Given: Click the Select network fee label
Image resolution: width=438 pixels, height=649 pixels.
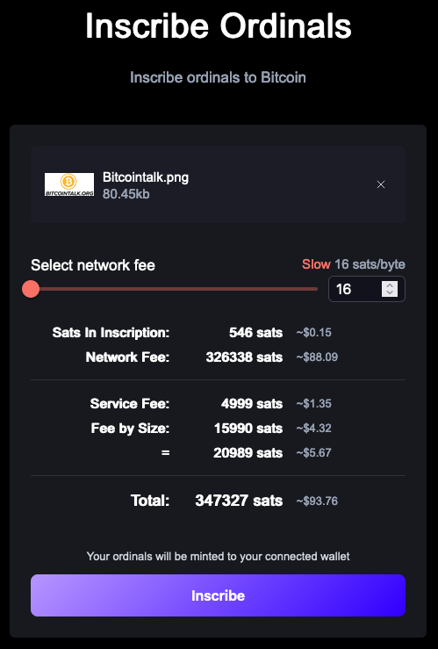Looking at the screenshot, I should pyautogui.click(x=93, y=265).
